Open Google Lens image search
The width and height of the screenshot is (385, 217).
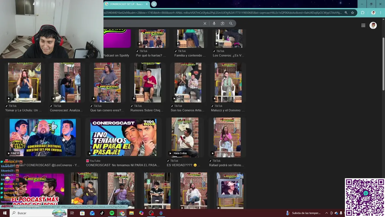pyautogui.click(x=222, y=24)
